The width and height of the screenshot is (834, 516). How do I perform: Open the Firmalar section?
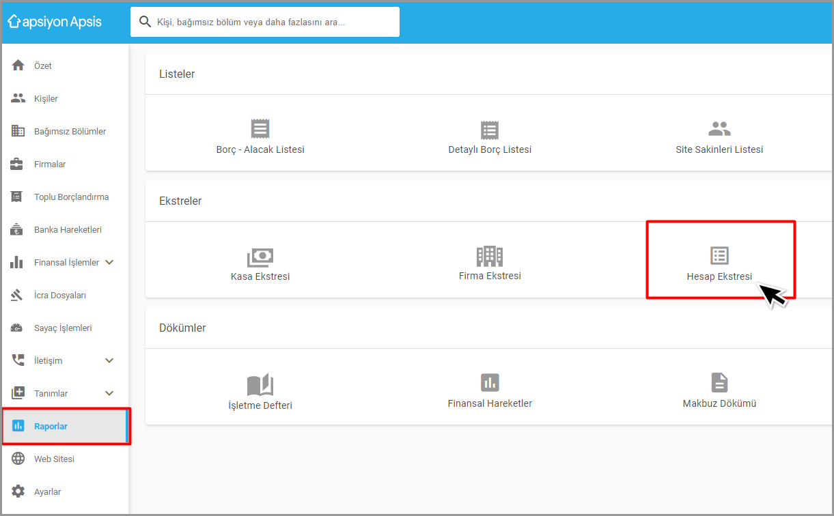tap(50, 164)
